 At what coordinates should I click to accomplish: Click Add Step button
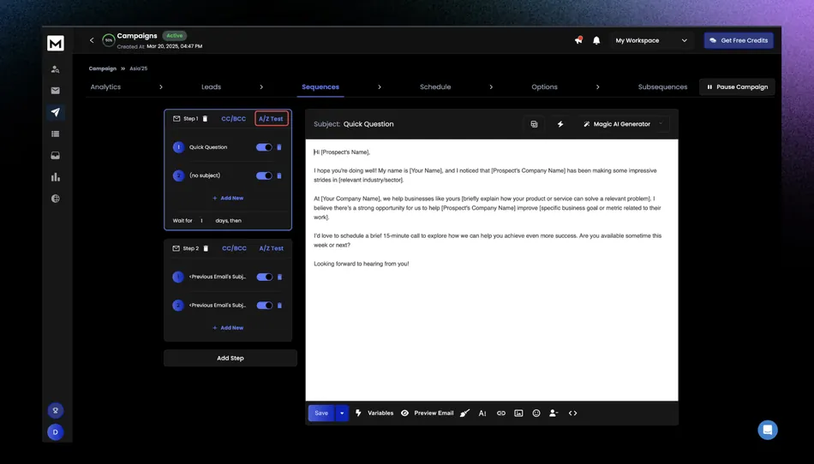230,358
